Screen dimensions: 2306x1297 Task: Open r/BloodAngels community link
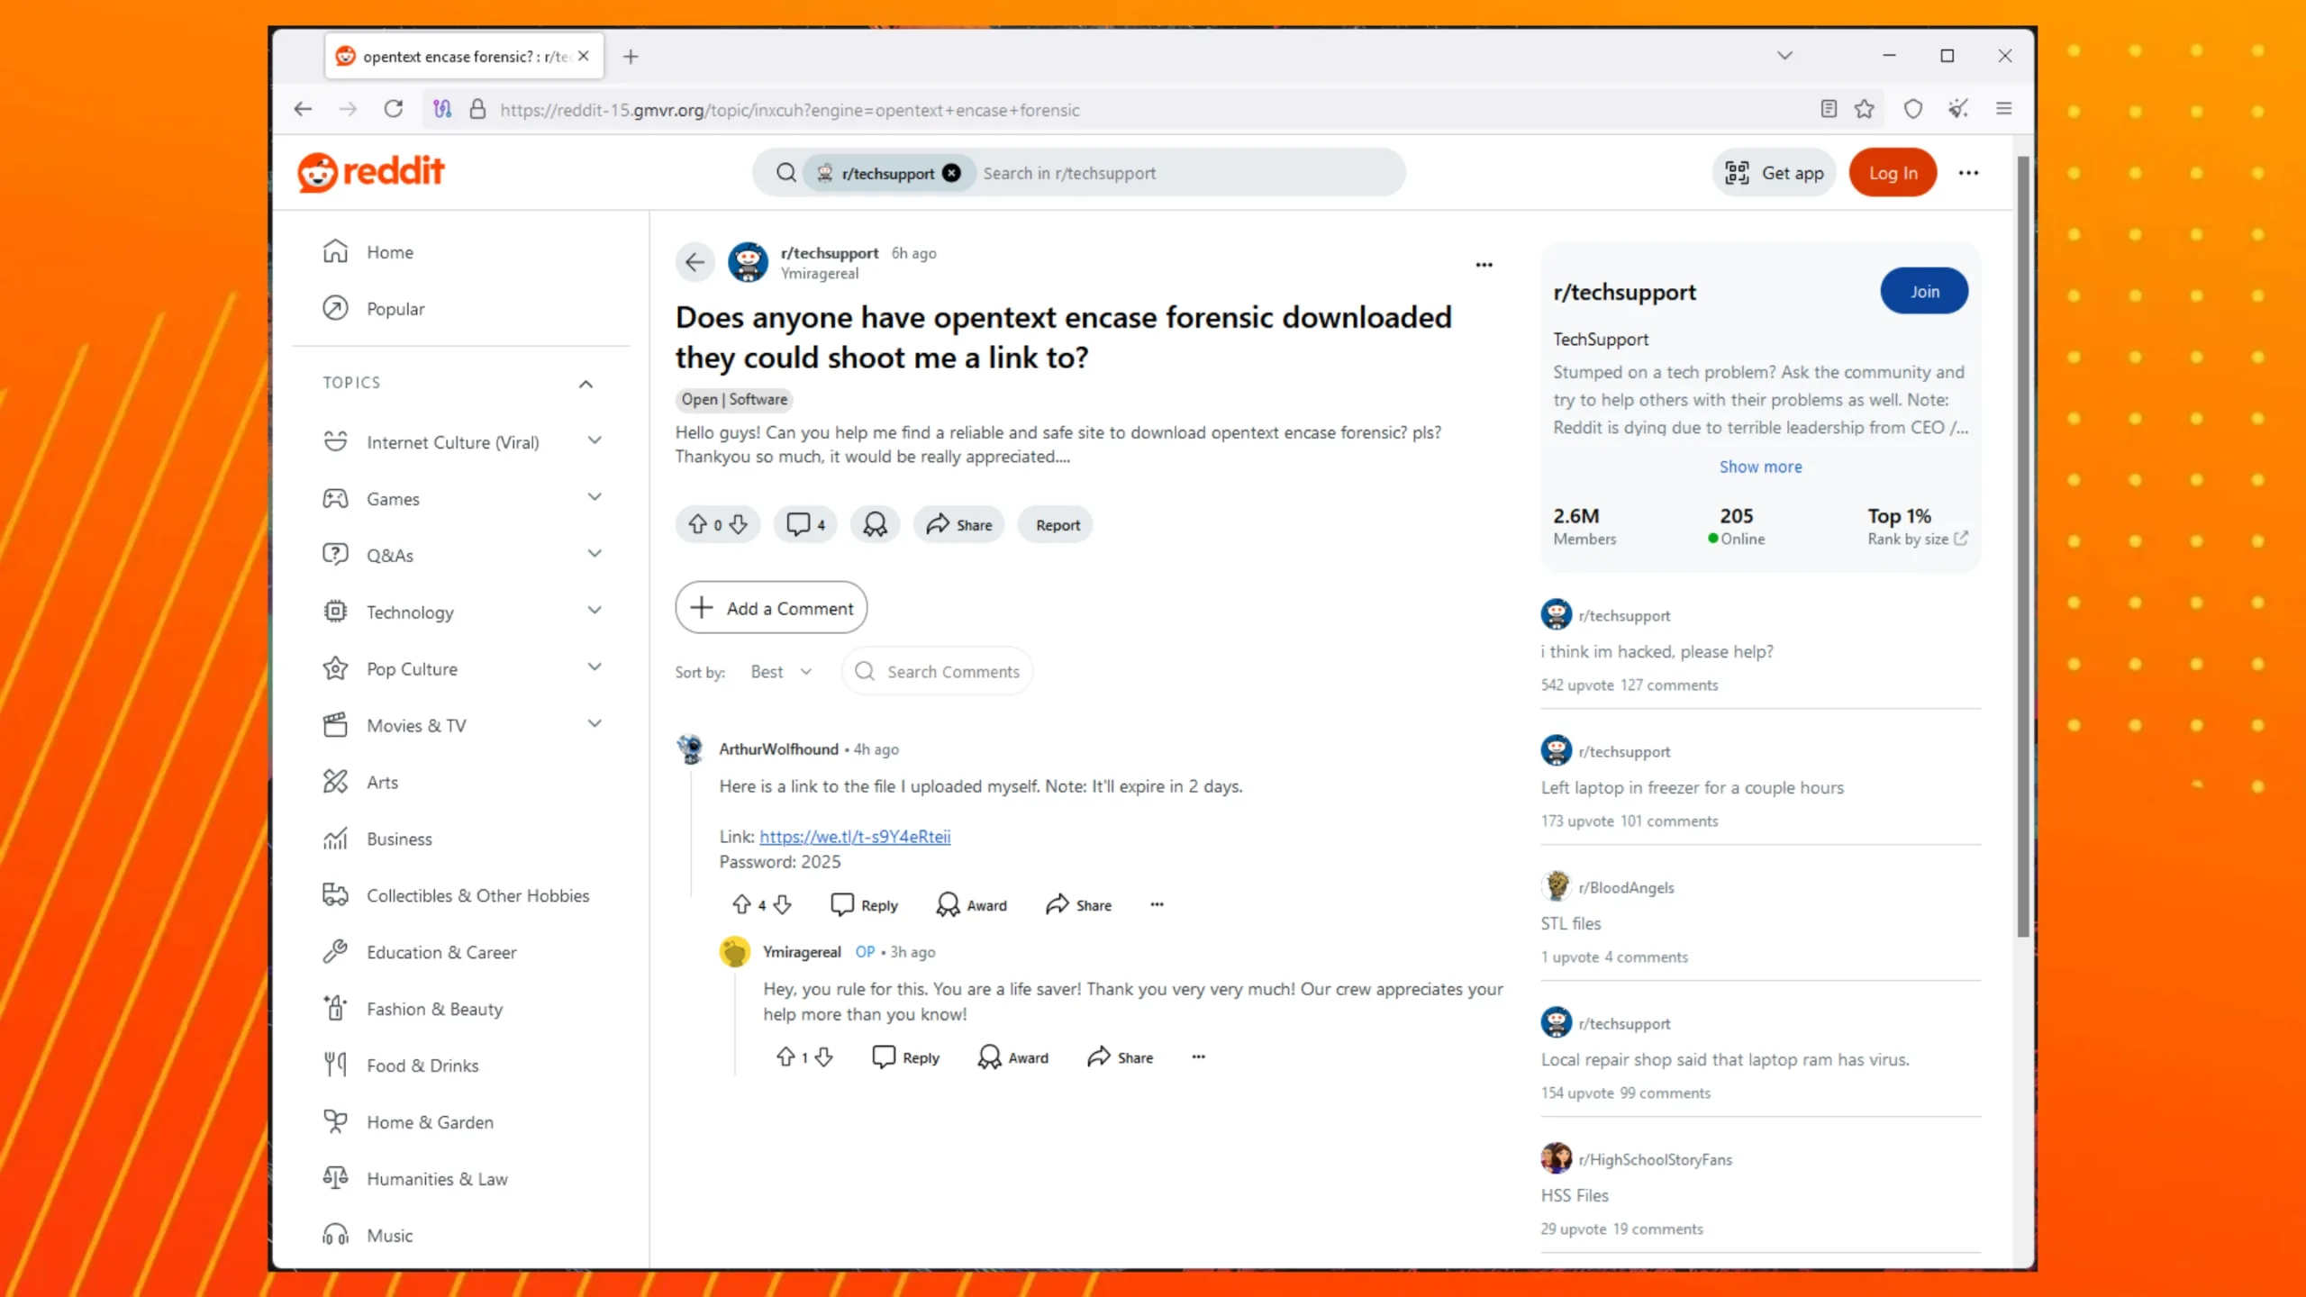click(x=1626, y=887)
